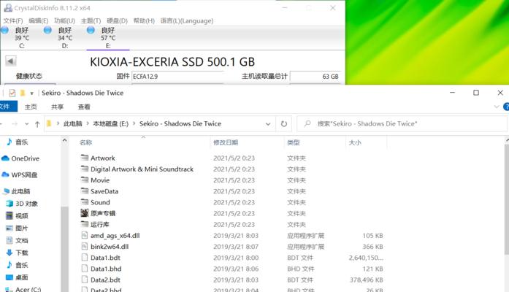This screenshot has width=509, height=292.
Task: Switch to the 共享 ribbon tab
Action: click(x=57, y=107)
